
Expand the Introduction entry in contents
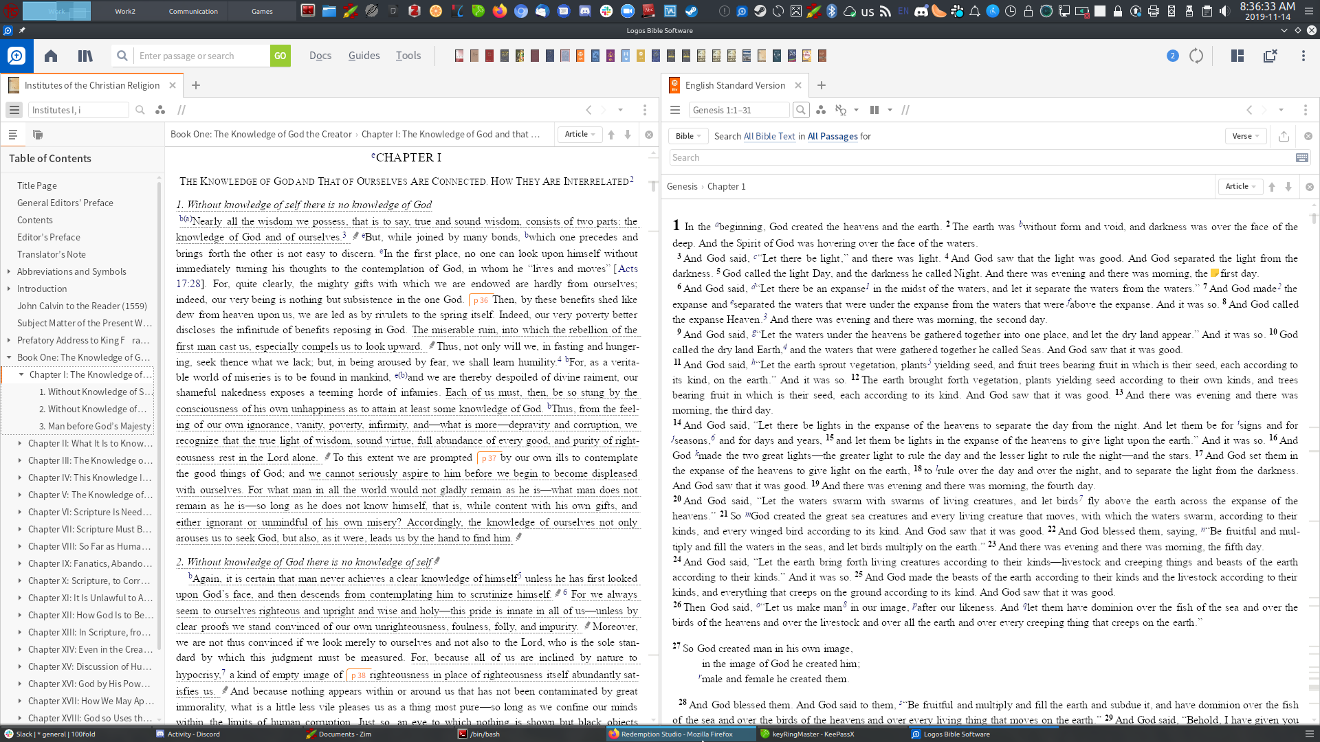pyautogui.click(x=9, y=289)
